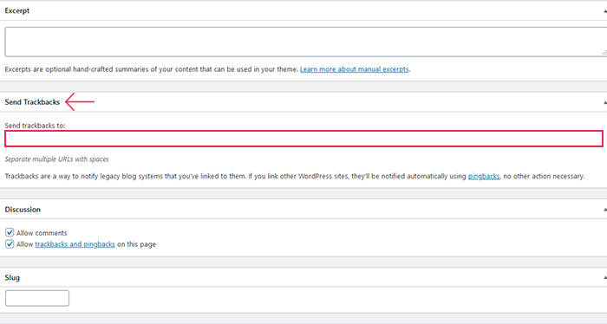Uncheck Allow trackbacks and pingbacks checkbox
This screenshot has width=607, height=324.
(x=10, y=244)
